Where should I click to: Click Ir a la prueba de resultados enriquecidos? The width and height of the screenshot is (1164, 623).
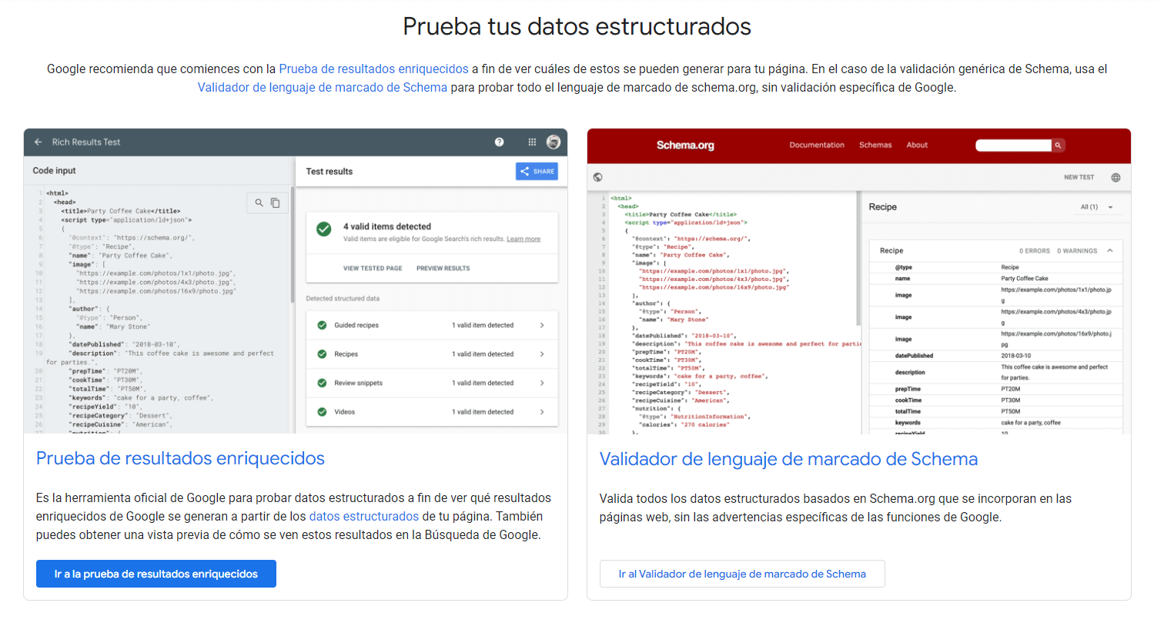[x=156, y=574]
